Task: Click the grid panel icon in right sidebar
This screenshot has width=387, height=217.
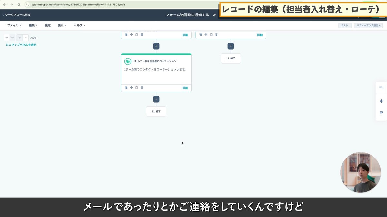Action: click(381, 87)
